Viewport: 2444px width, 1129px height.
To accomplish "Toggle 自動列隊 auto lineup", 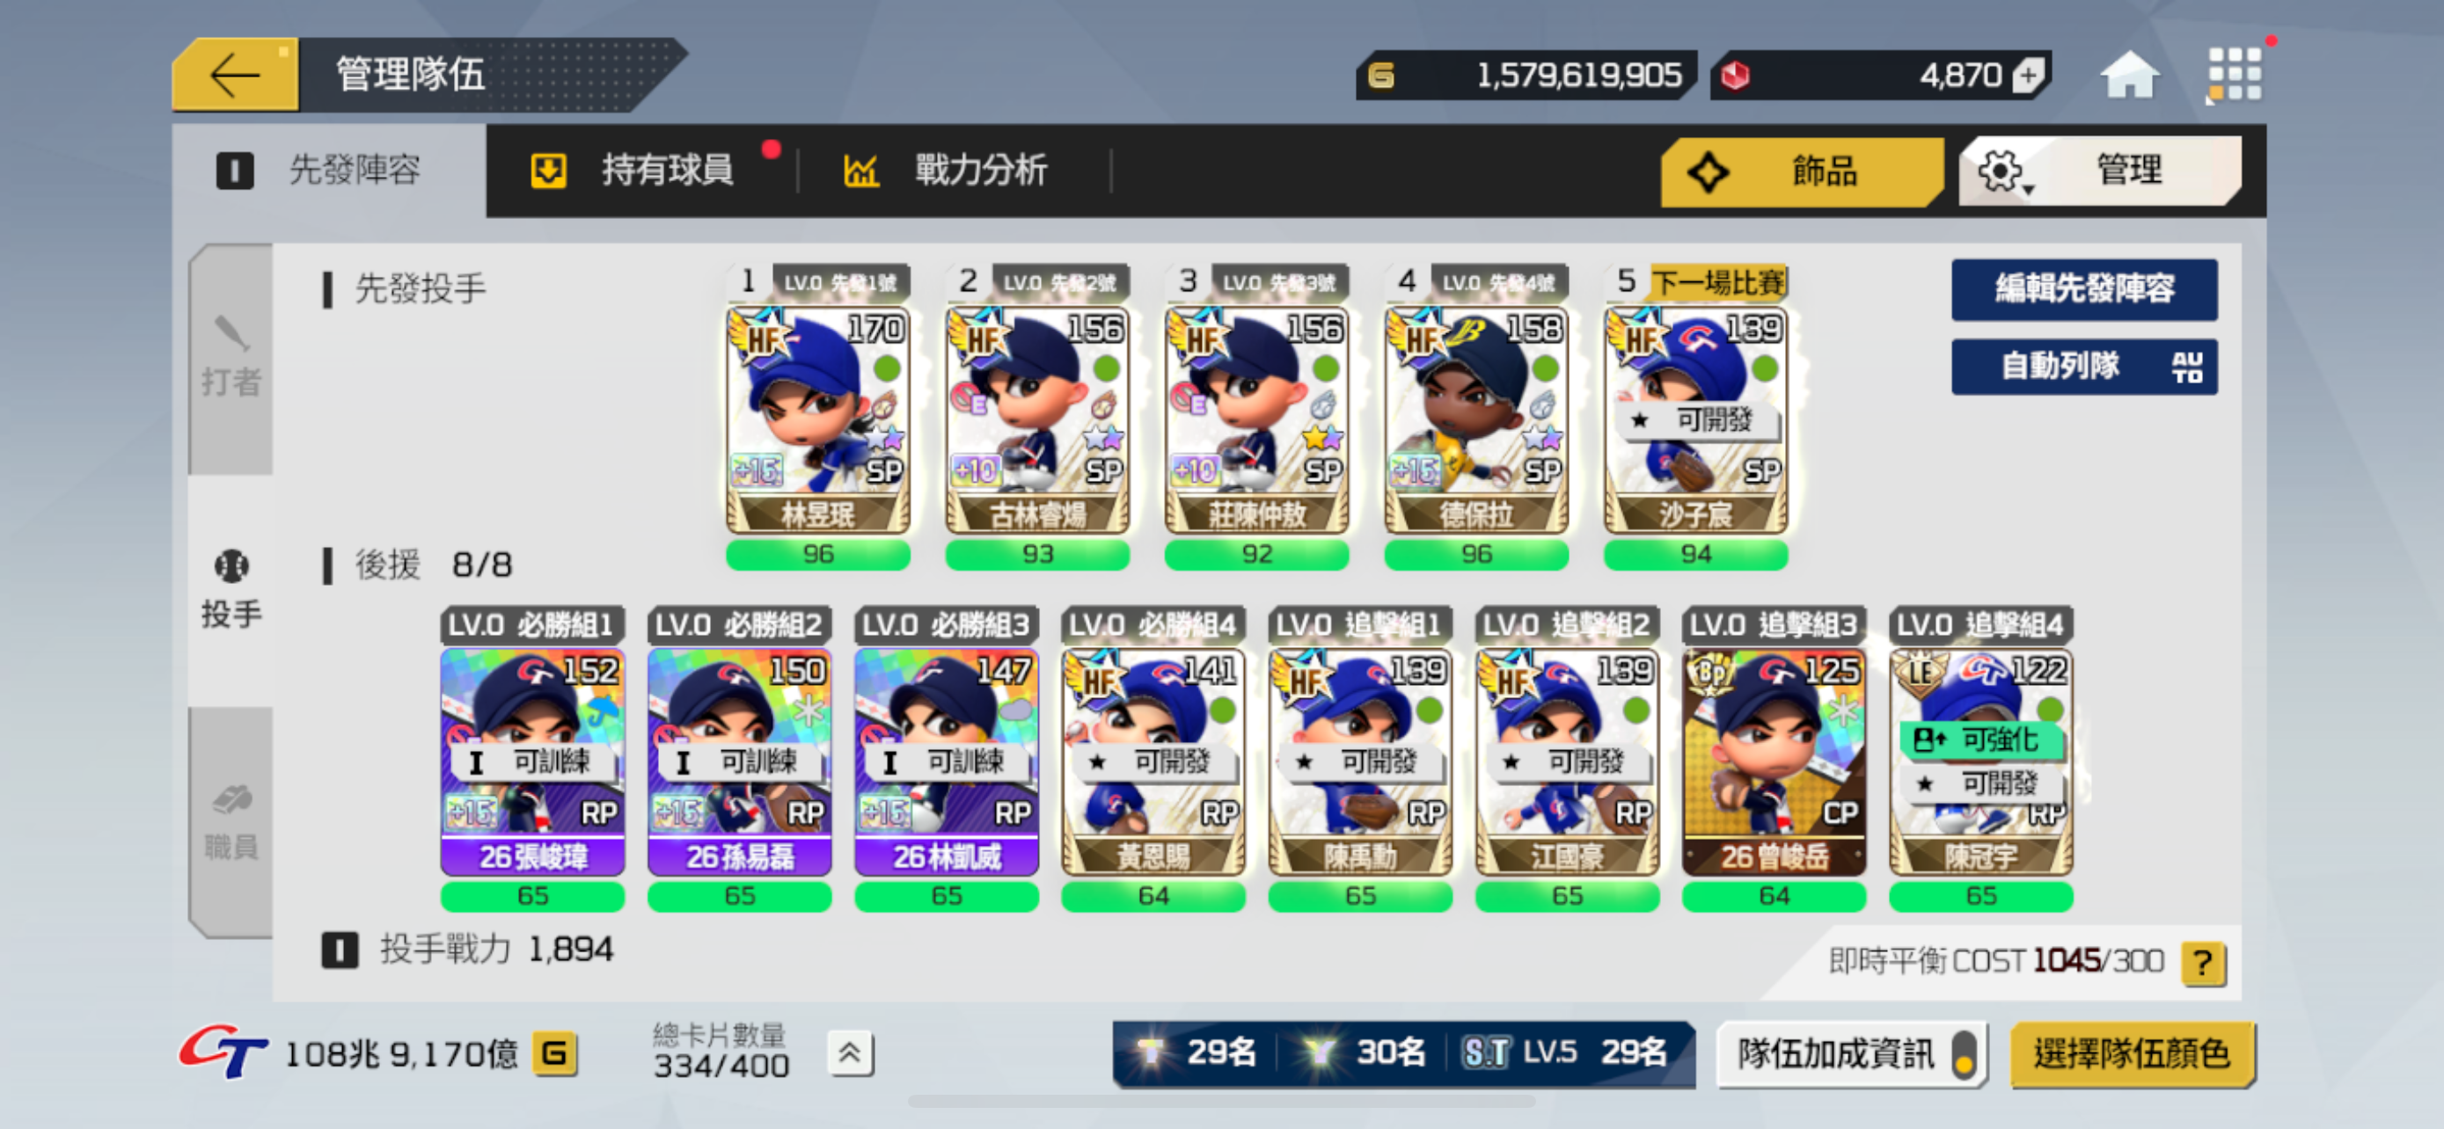I will pos(2083,366).
